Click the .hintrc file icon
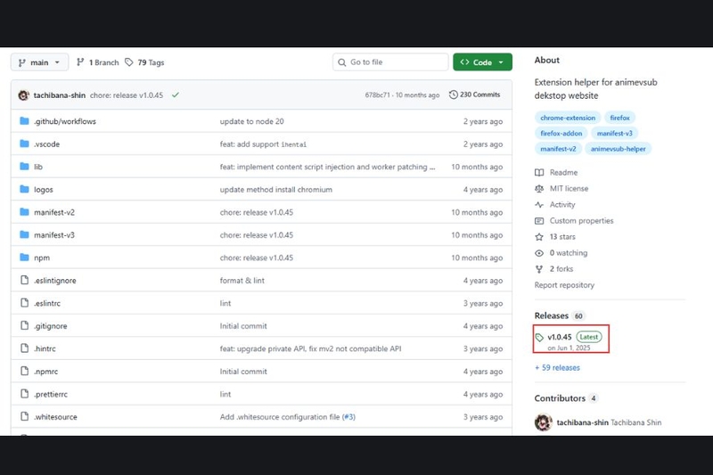The height and width of the screenshot is (475, 713). coord(25,348)
